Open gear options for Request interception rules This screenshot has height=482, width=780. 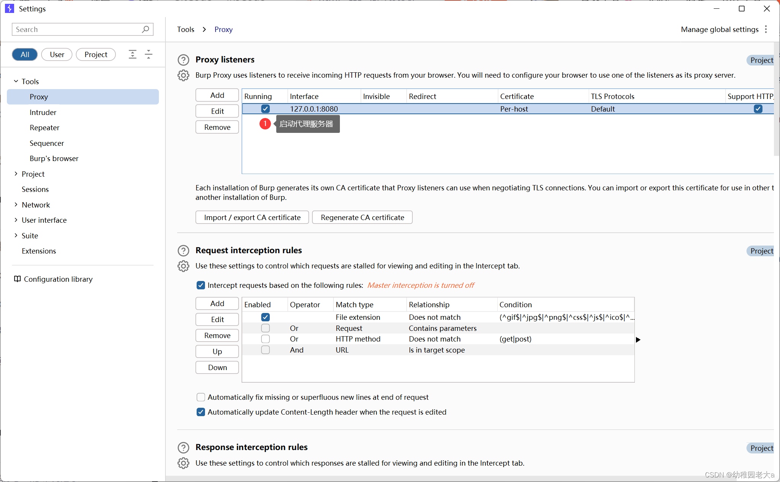183,266
